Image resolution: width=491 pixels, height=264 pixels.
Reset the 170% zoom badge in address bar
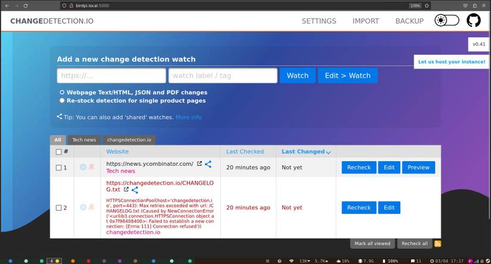[x=415, y=5]
